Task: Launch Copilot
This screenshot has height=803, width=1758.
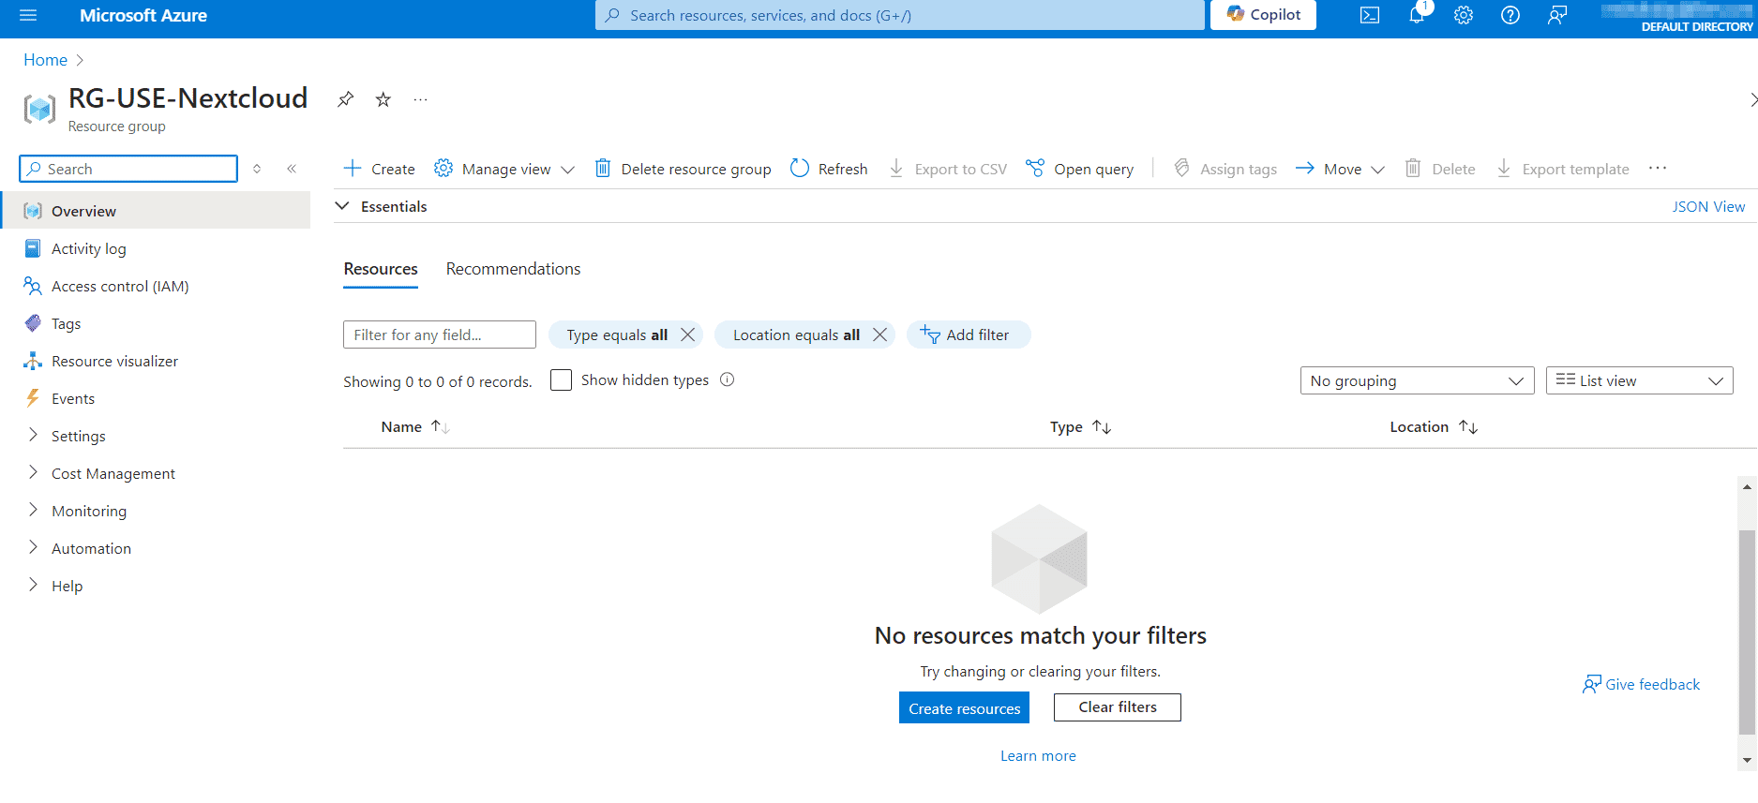Action: click(x=1263, y=15)
